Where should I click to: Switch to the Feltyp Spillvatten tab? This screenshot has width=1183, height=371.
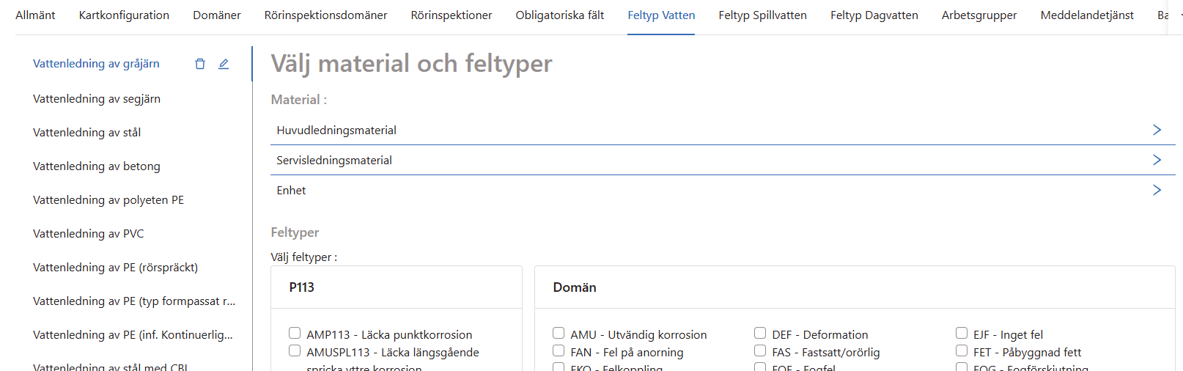(762, 15)
